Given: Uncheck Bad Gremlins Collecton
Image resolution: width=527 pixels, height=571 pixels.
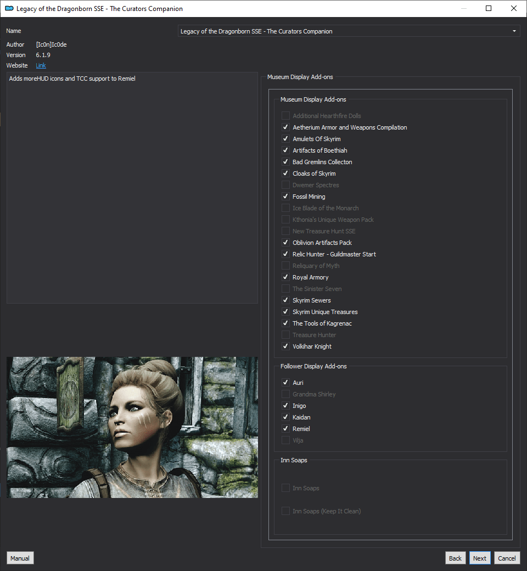Looking at the screenshot, I should [x=285, y=162].
